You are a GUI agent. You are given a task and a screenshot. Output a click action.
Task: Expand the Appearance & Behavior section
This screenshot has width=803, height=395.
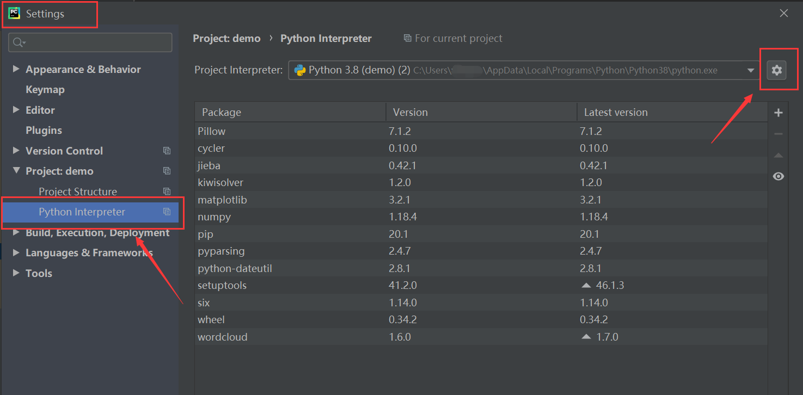coord(16,69)
